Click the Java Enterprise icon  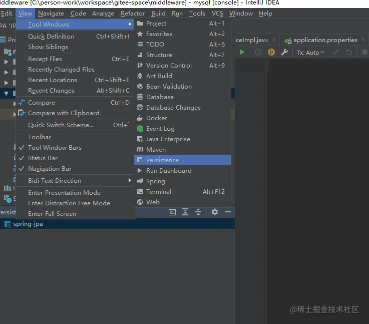pyautogui.click(x=140, y=139)
